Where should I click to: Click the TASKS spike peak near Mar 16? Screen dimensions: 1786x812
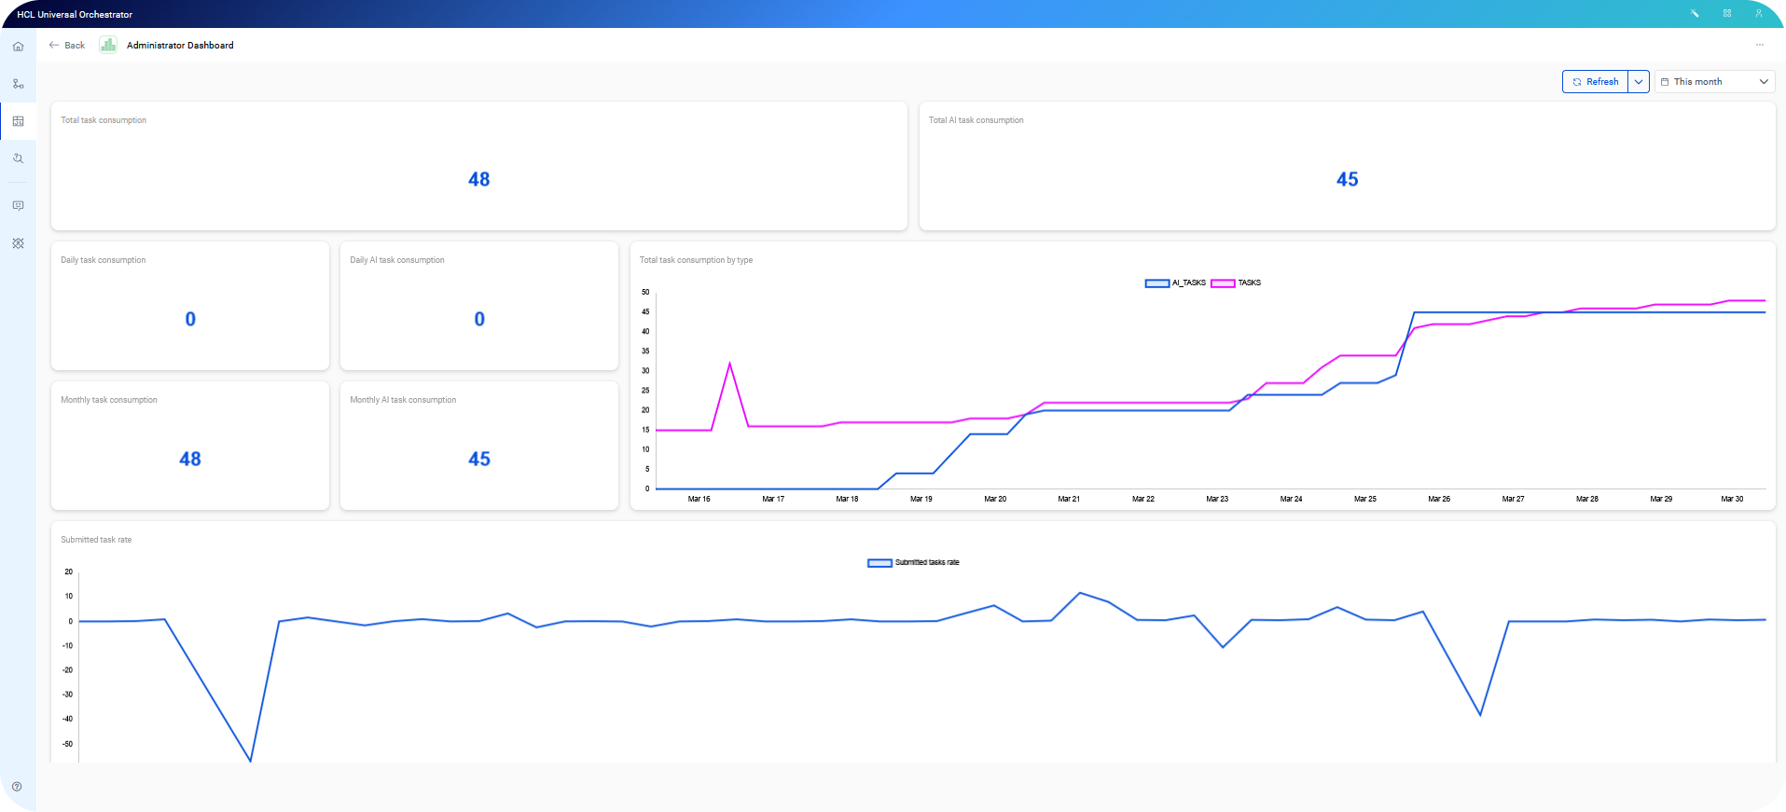point(729,364)
